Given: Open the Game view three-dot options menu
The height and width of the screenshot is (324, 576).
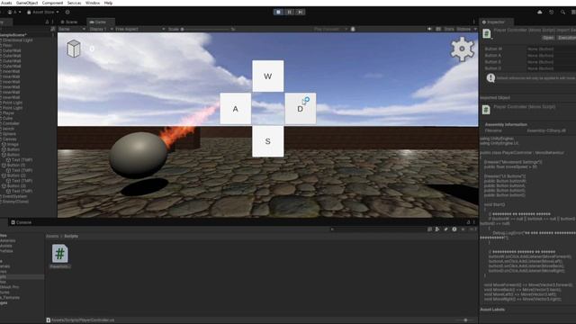Looking at the screenshot, I should coord(474,22).
